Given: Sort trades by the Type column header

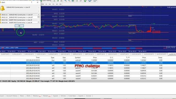Looking at the screenshot, I should tap(53, 57).
